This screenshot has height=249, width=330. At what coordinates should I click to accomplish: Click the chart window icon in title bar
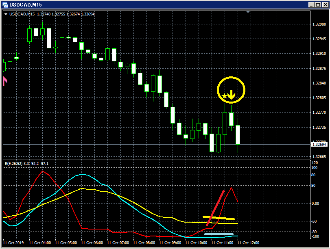click(x=5, y=4)
